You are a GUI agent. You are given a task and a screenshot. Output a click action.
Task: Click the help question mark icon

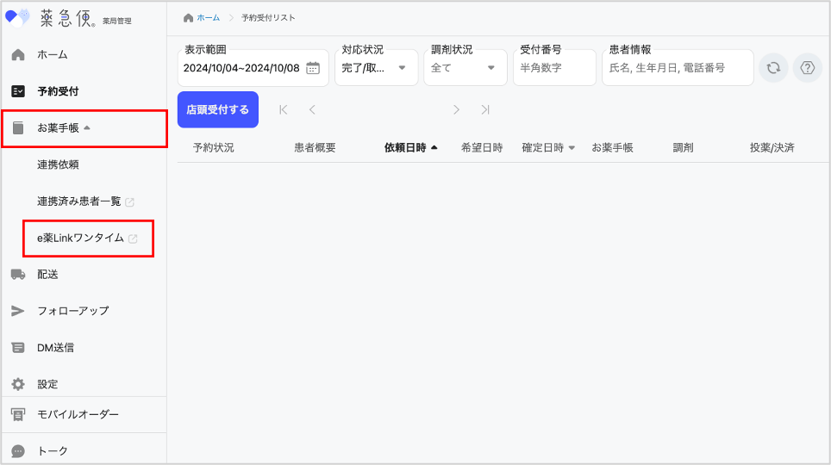pos(807,68)
